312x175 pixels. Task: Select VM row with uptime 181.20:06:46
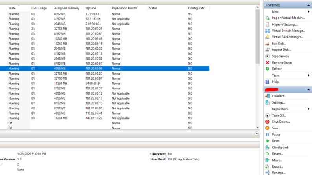pos(105,39)
